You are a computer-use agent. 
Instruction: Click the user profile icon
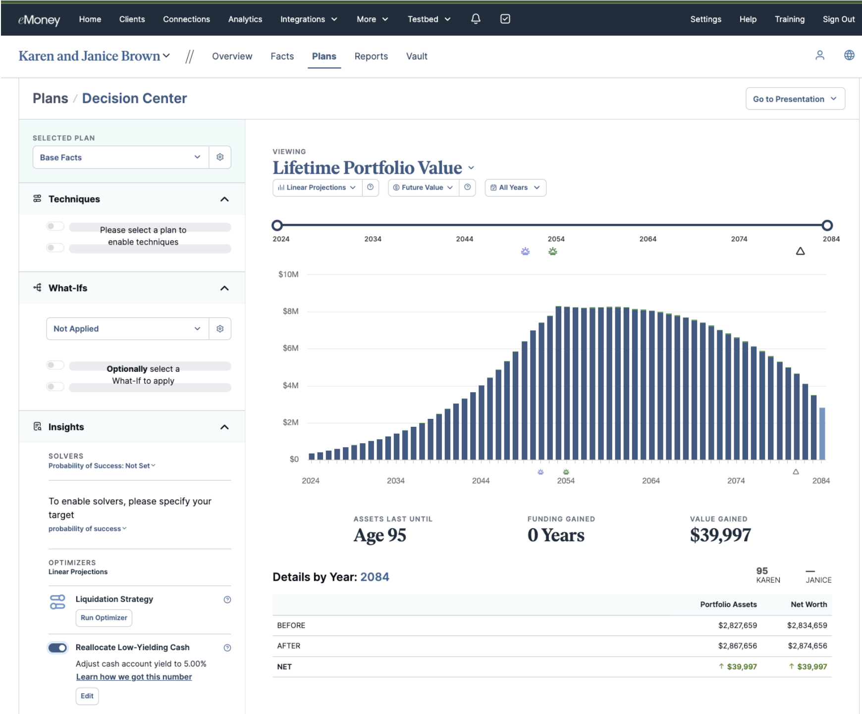click(820, 55)
